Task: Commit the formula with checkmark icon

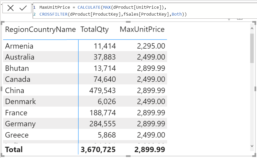Action: [x=23, y=8]
